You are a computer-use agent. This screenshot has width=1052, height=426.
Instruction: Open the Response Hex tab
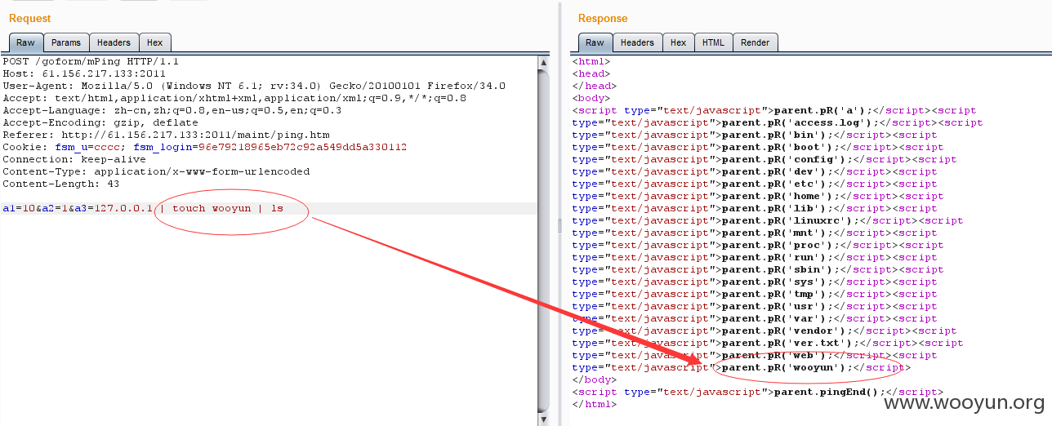(x=678, y=42)
